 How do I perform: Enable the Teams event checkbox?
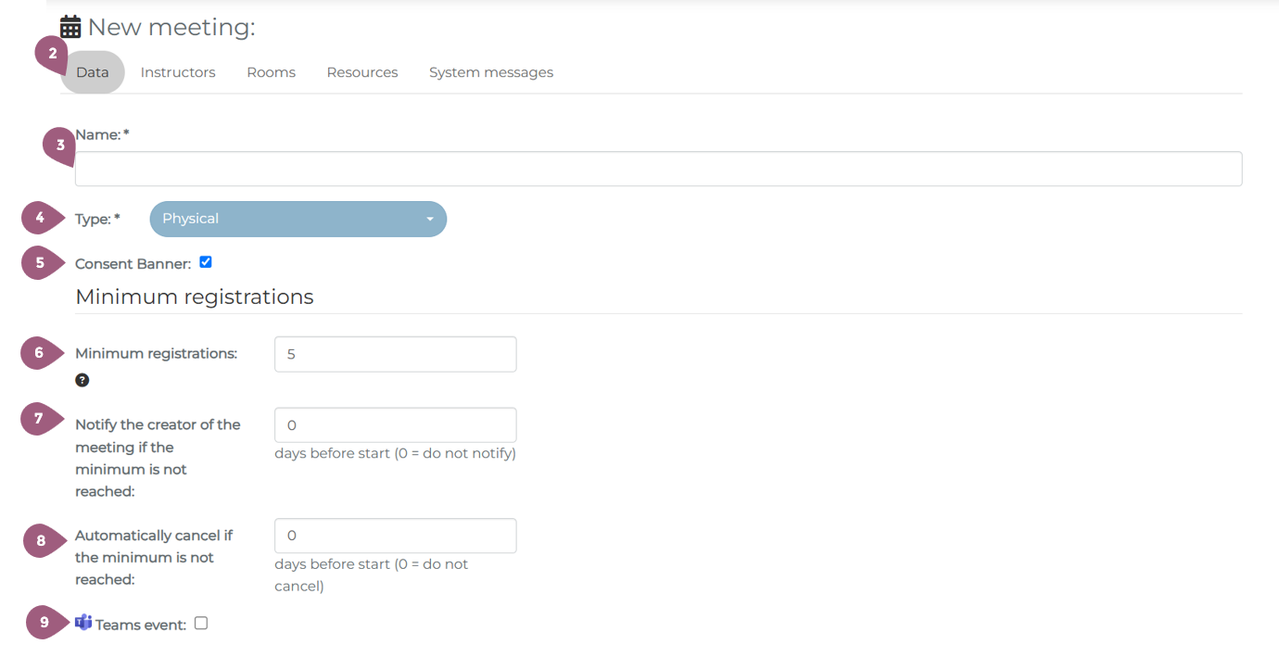(x=201, y=624)
